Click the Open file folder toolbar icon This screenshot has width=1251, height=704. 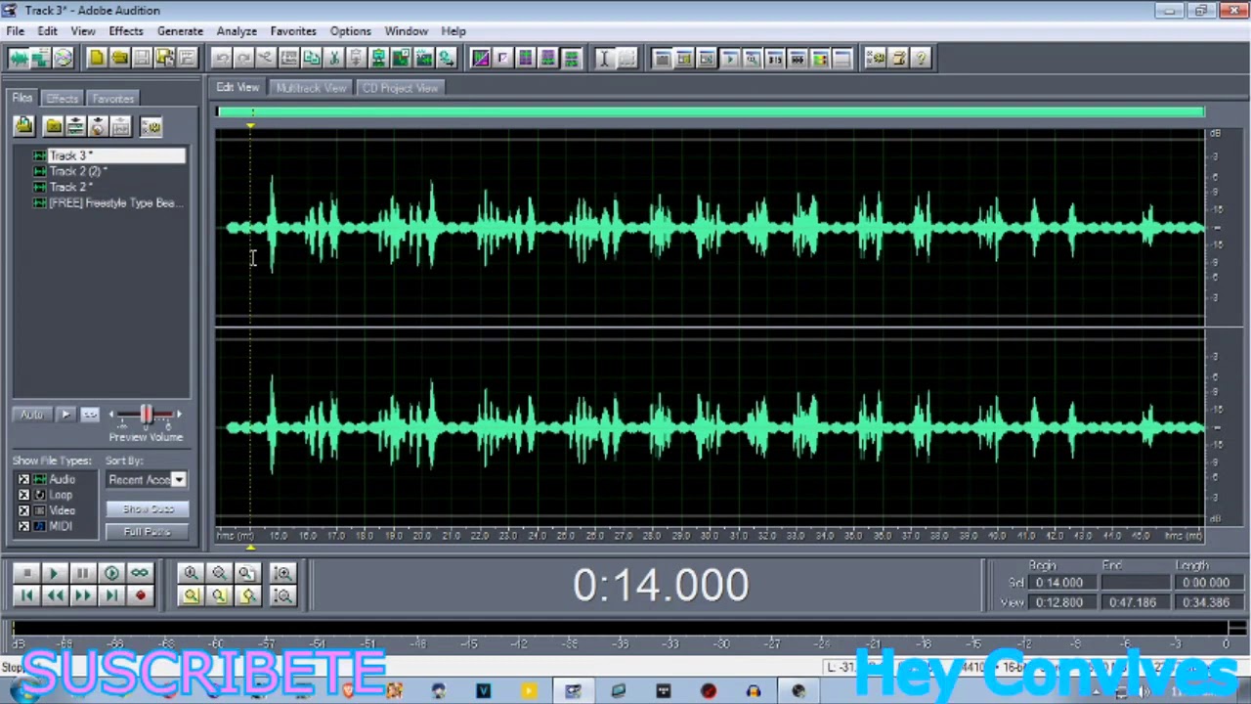[119, 59]
